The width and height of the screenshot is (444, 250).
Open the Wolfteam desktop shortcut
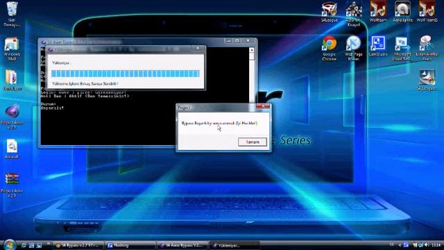[378, 12]
